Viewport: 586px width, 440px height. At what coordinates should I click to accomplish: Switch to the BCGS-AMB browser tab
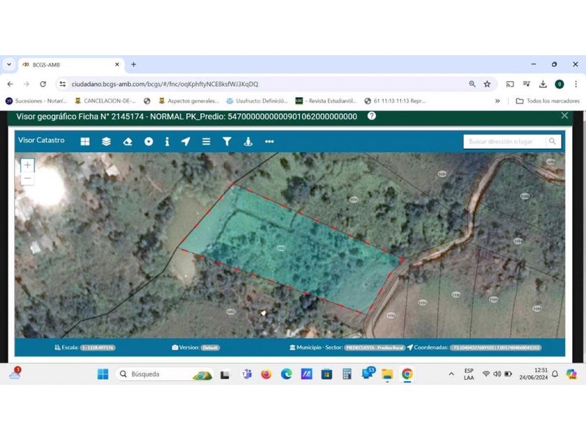click(66, 64)
